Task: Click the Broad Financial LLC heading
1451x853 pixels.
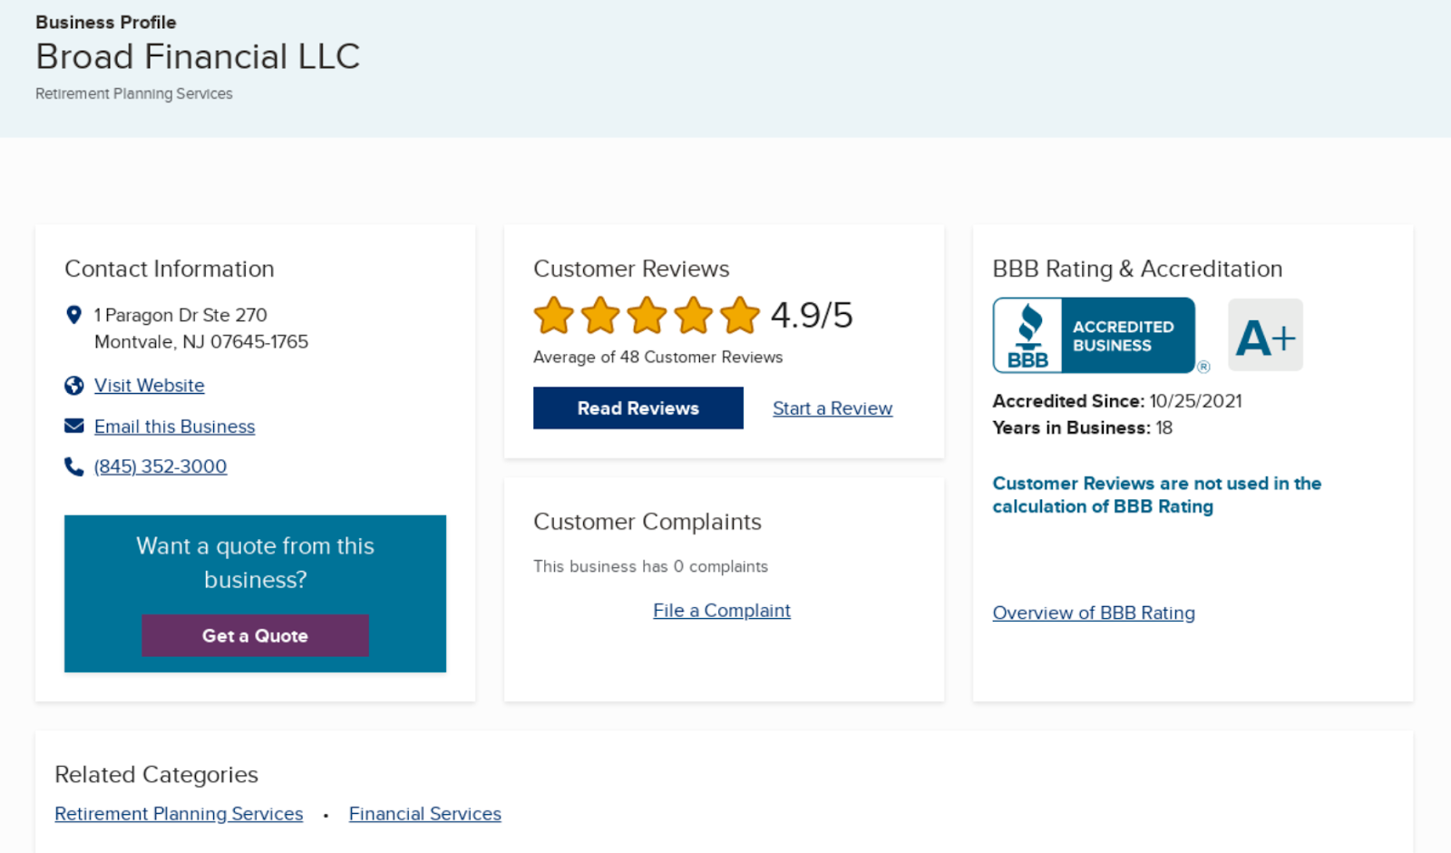Action: pyautogui.click(x=198, y=56)
